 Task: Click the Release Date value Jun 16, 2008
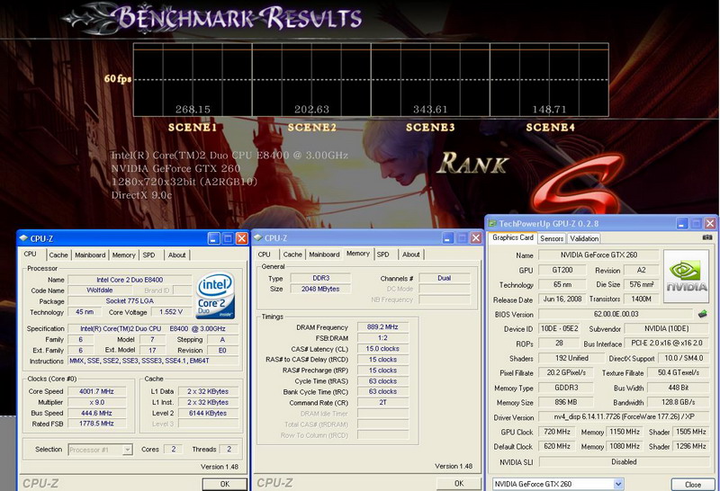pos(562,299)
